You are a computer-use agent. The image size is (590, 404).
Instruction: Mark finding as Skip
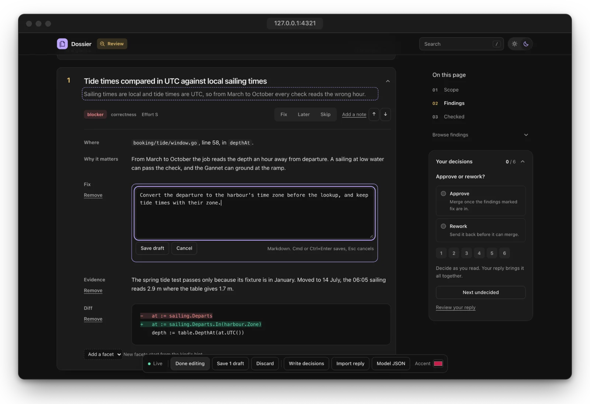click(x=325, y=114)
